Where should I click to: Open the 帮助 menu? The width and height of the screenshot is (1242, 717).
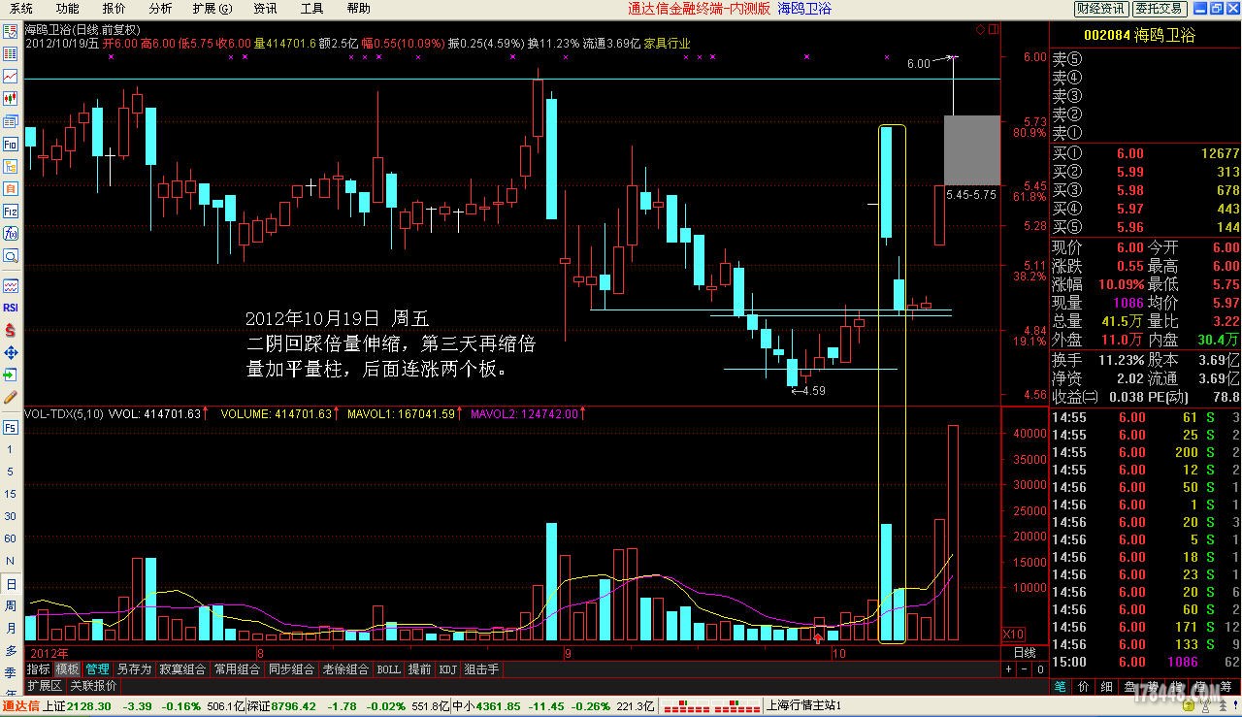coord(358,9)
